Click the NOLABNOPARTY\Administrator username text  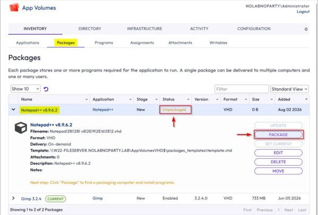coord(277,6)
